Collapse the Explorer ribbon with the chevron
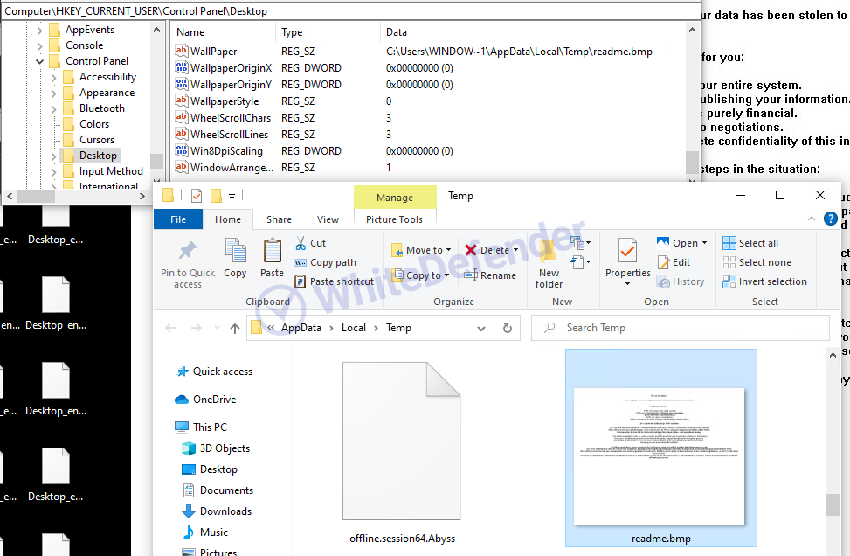The height and width of the screenshot is (556, 850). tap(811, 219)
